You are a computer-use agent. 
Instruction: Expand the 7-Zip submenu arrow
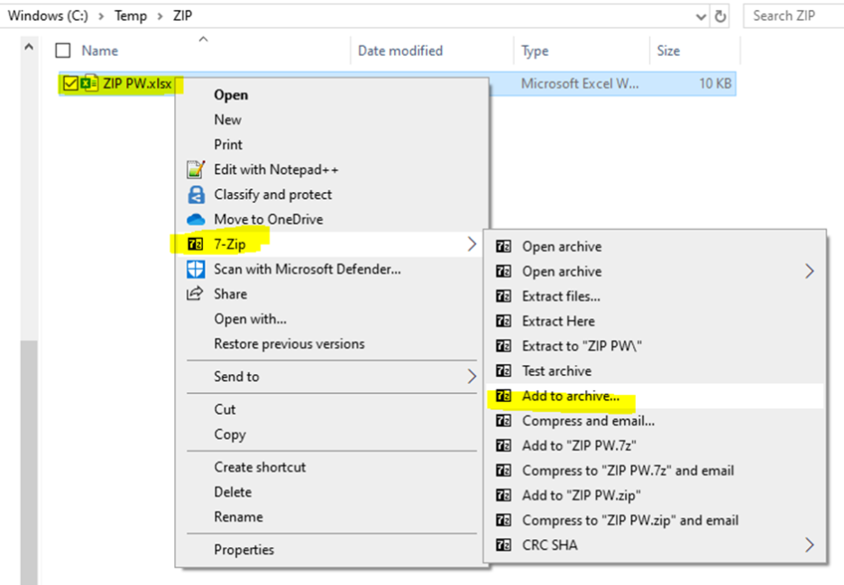pyautogui.click(x=472, y=243)
